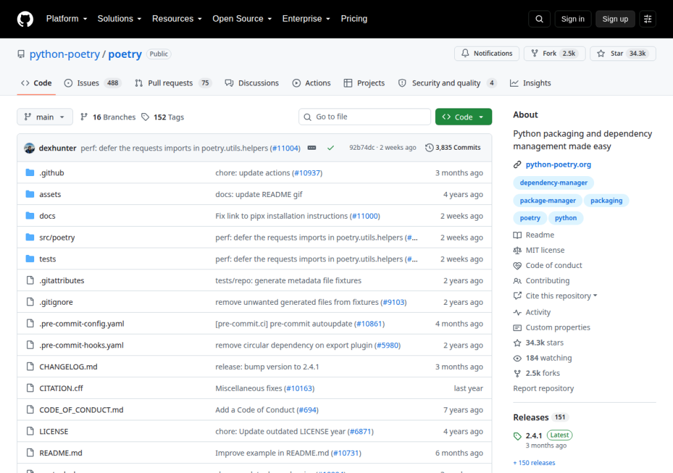The image size is (673, 473).
Task: Open the header appearance settings icon
Action: (x=647, y=19)
